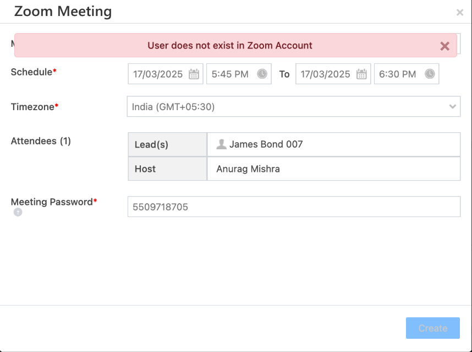Viewport: 472px width, 352px height.
Task: Open the start date calendar picker icon
Action: point(194,74)
